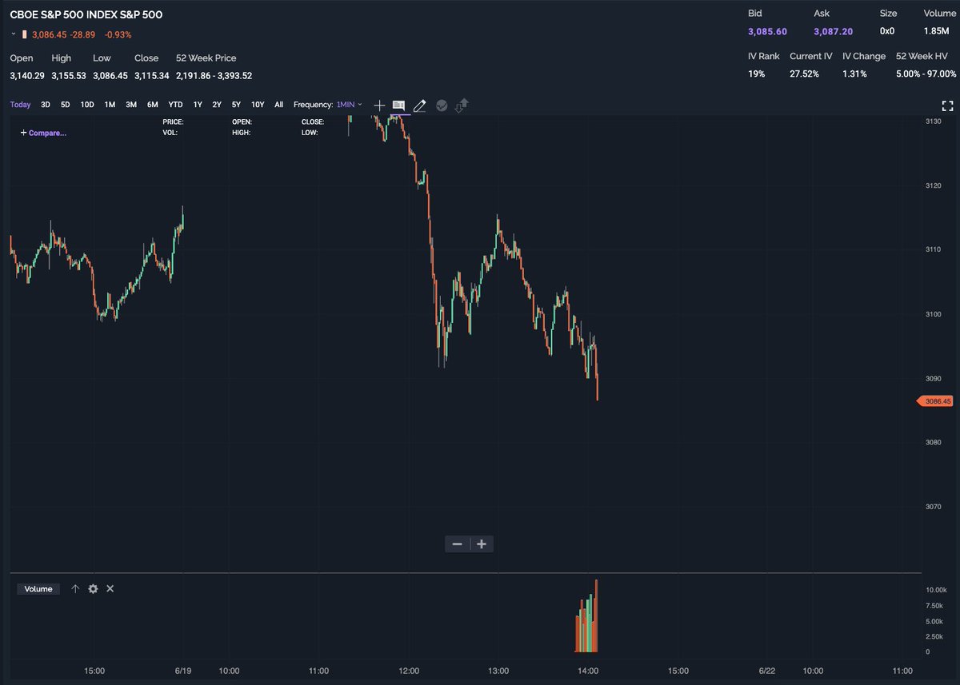Image resolution: width=960 pixels, height=685 pixels.
Task: Click the IV Change 1.31% value
Action: point(854,74)
